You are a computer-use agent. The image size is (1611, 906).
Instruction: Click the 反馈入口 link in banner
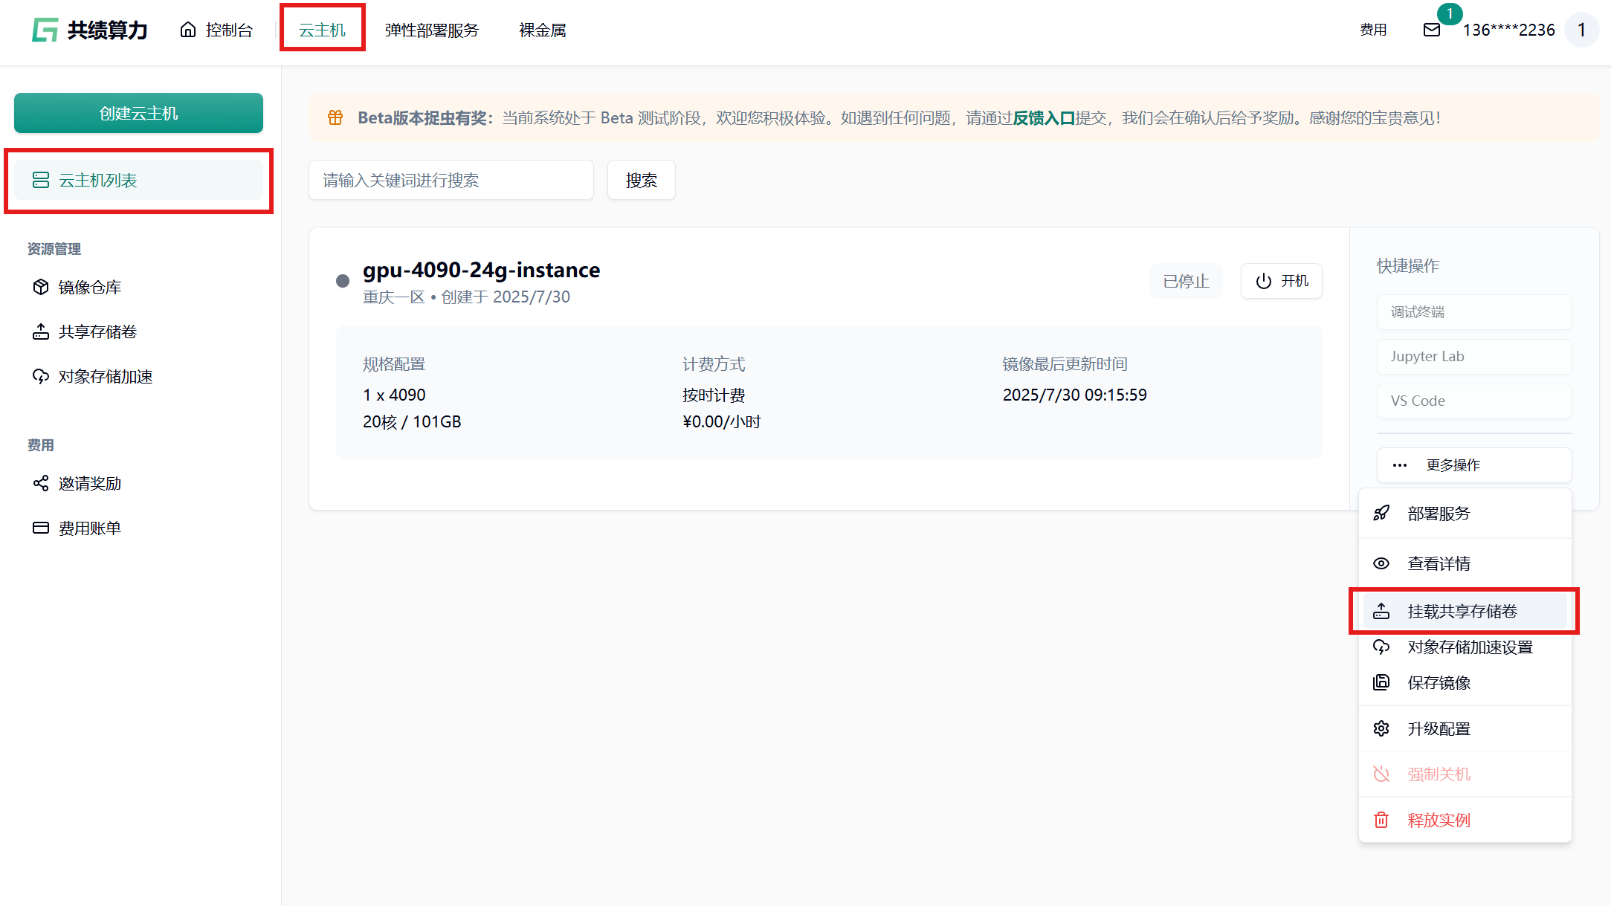[x=1044, y=117]
